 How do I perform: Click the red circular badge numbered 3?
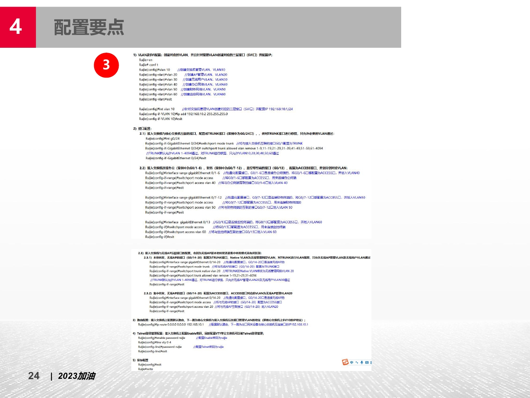pos(106,65)
